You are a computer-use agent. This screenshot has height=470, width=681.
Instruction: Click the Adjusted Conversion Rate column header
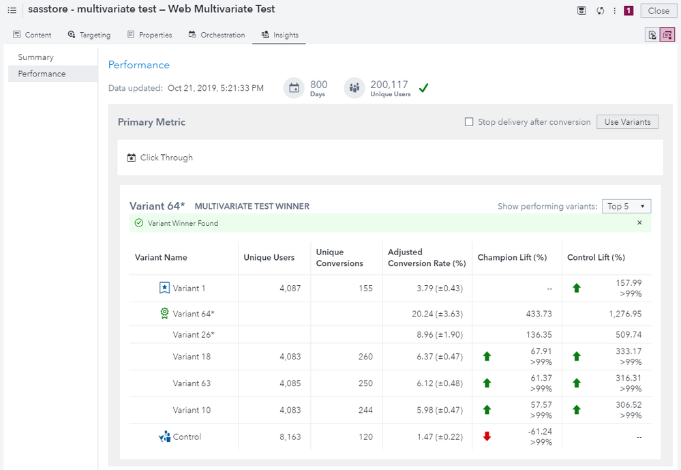click(426, 257)
